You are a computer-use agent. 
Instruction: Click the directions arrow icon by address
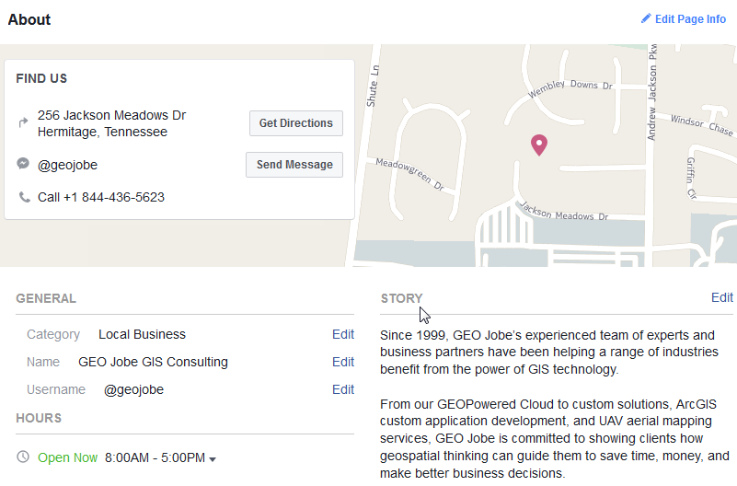[23, 122]
